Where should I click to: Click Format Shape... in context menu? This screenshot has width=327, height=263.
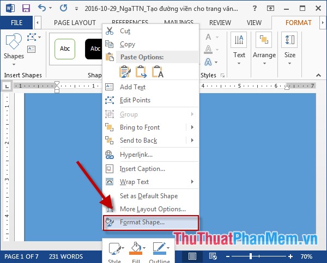pos(150,223)
